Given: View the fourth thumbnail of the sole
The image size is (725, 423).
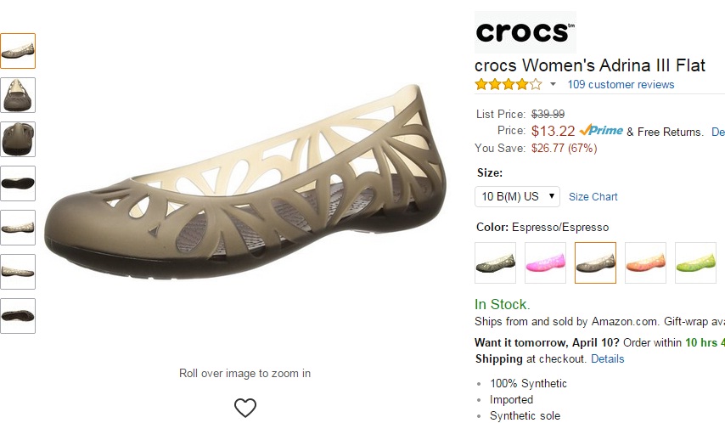Looking at the screenshot, I should (18, 183).
